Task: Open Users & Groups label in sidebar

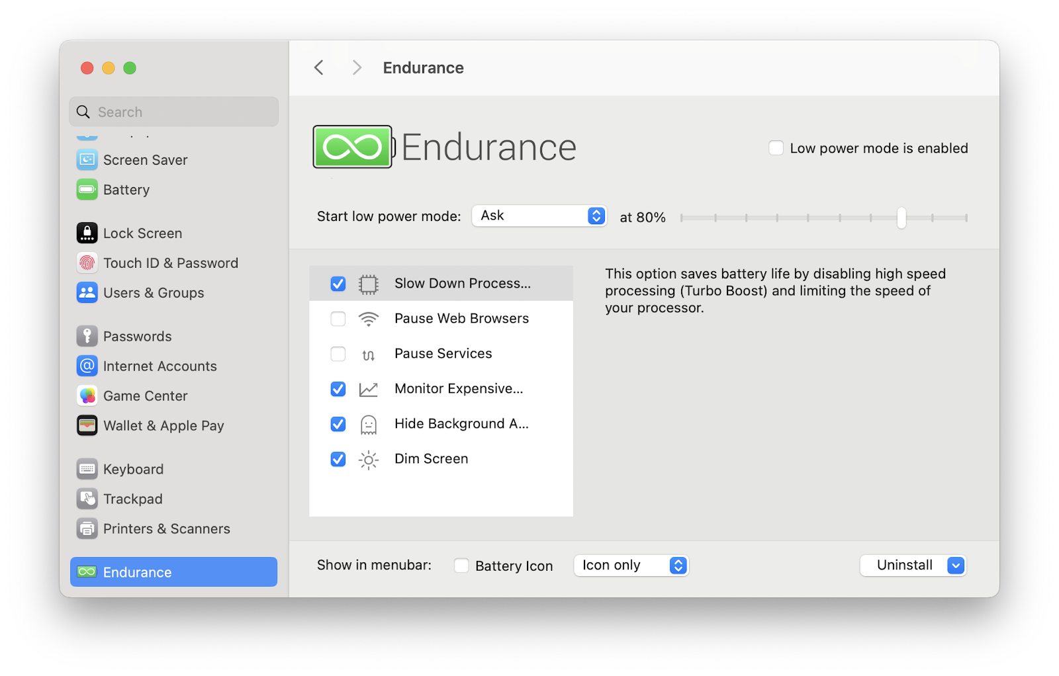Action: (154, 293)
